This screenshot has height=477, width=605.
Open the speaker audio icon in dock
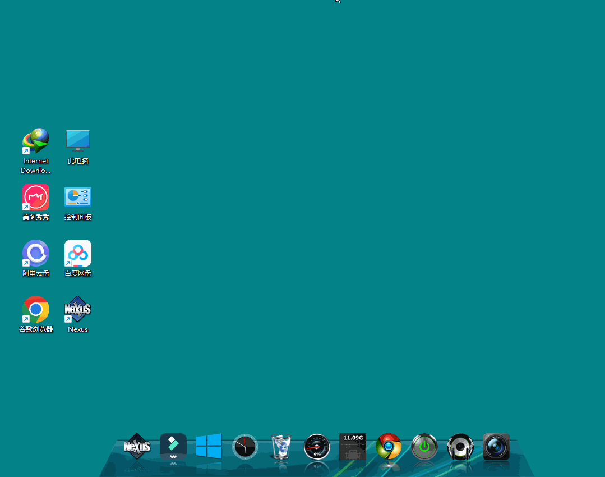coord(460,447)
